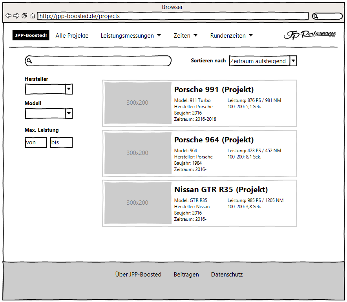347x302 pixels.
Task: Go to browser home icon
Action: [33, 16]
